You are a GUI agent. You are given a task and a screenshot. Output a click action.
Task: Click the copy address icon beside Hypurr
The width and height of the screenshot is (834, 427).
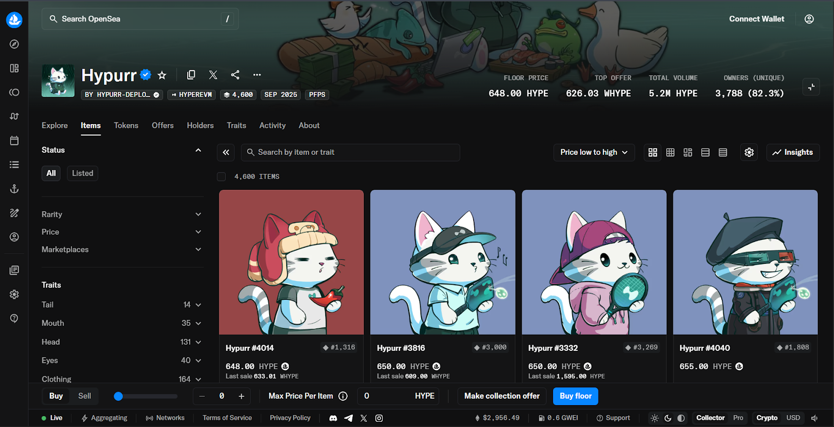(x=191, y=75)
